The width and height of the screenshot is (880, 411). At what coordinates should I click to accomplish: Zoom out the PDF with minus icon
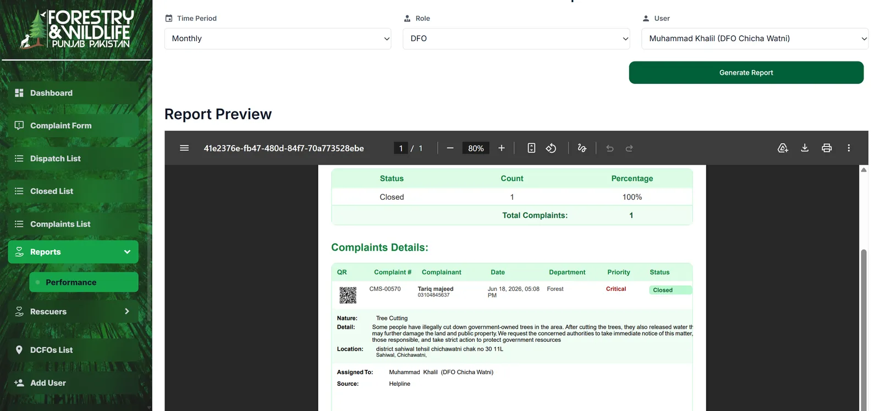point(450,148)
